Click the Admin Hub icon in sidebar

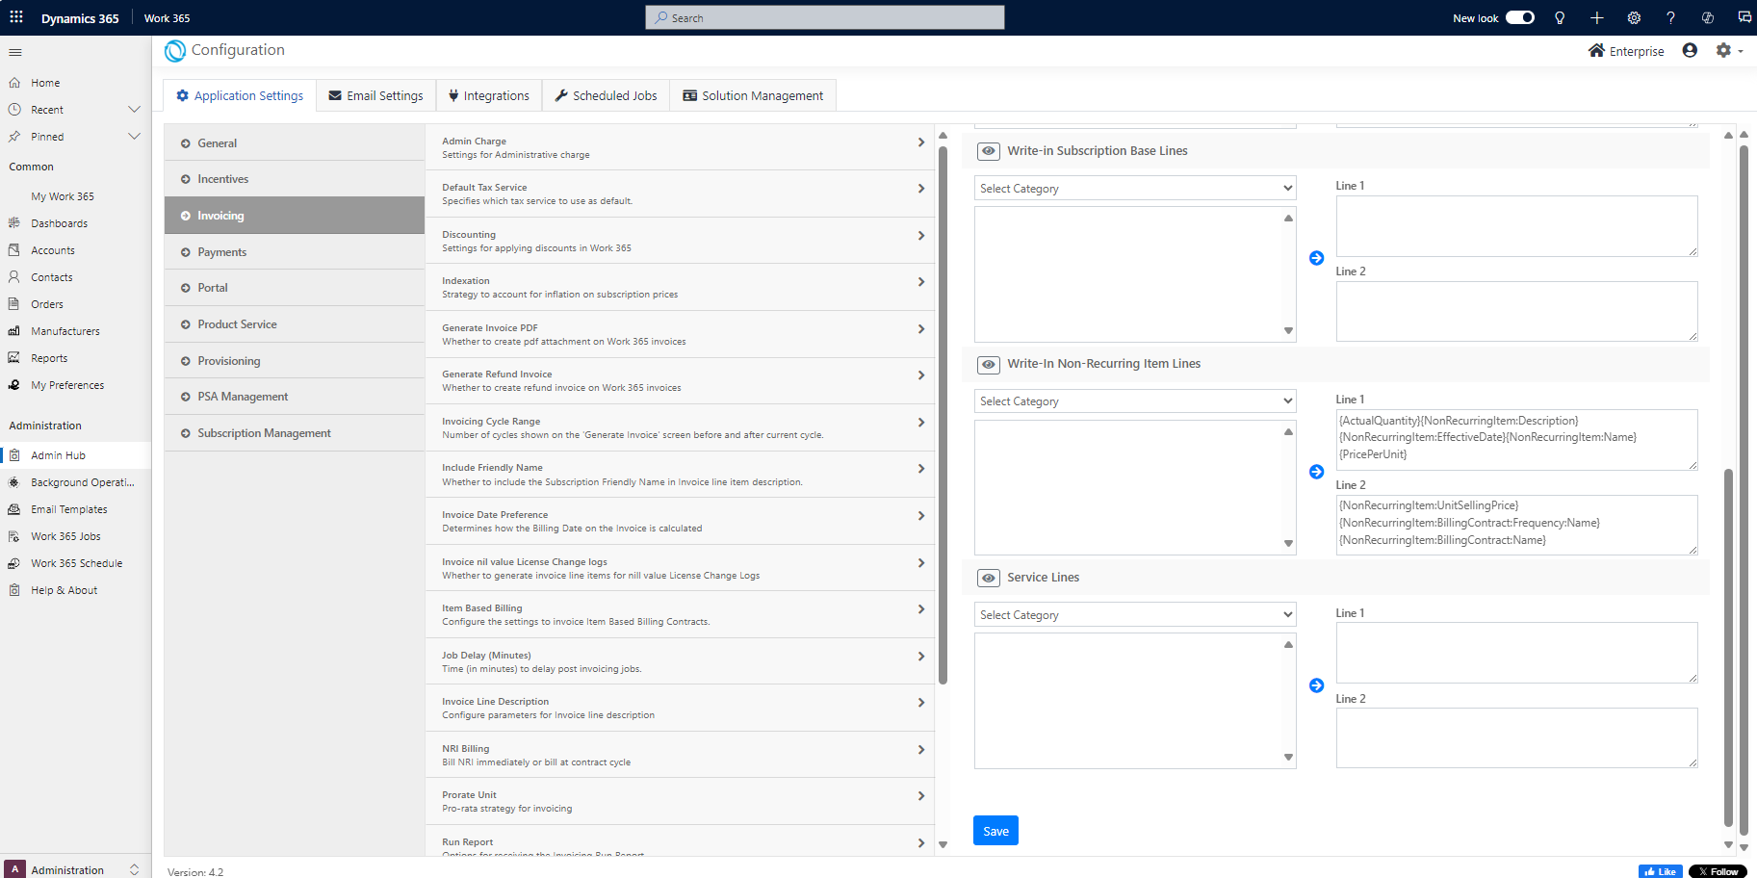[x=14, y=455]
